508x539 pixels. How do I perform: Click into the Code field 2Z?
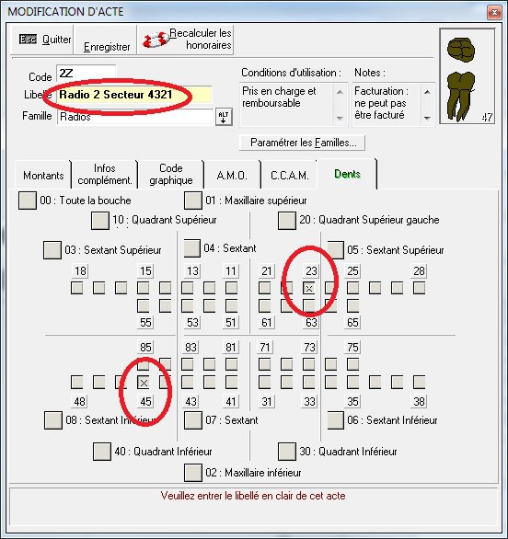pos(86,74)
